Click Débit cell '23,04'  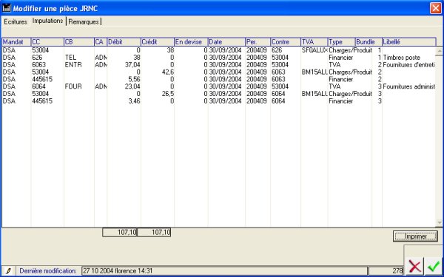coord(132,86)
